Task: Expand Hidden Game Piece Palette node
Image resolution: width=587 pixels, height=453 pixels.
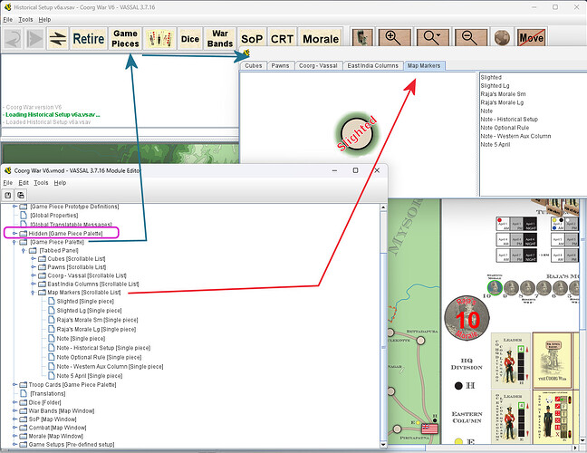Action: pos(14,233)
